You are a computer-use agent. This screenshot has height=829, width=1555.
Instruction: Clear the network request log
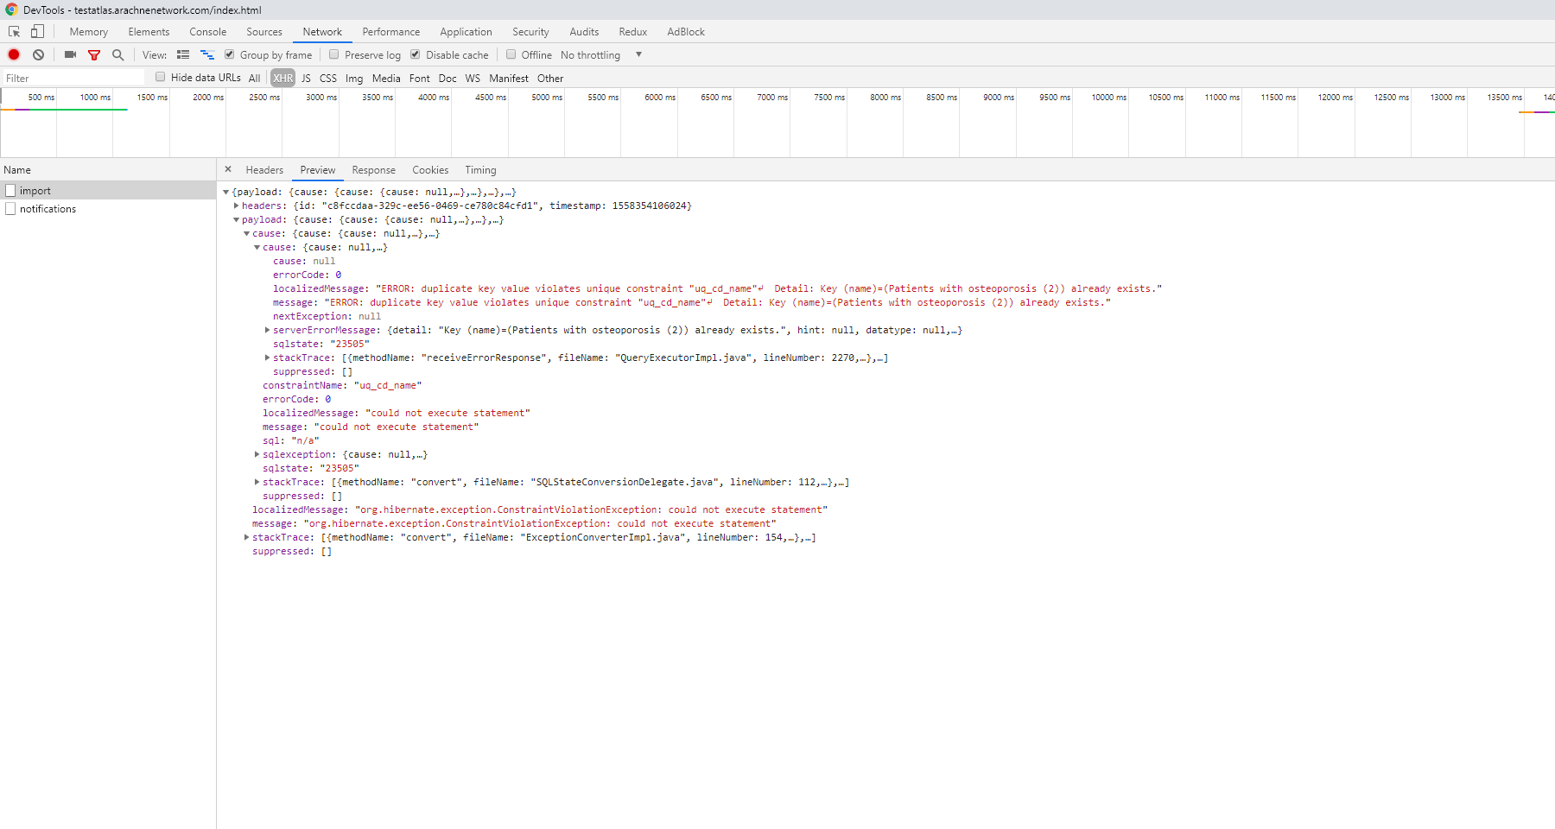coord(38,54)
